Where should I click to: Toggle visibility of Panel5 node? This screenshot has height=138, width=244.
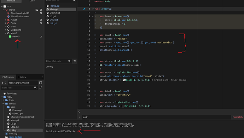coord(41,37)
